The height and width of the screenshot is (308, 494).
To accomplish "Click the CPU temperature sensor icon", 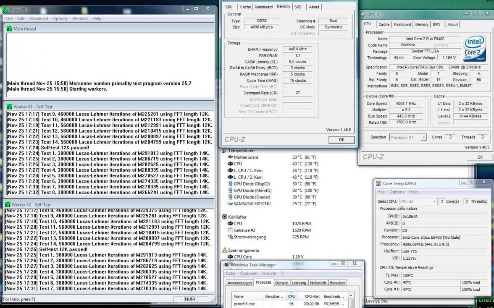I will click(x=230, y=164).
